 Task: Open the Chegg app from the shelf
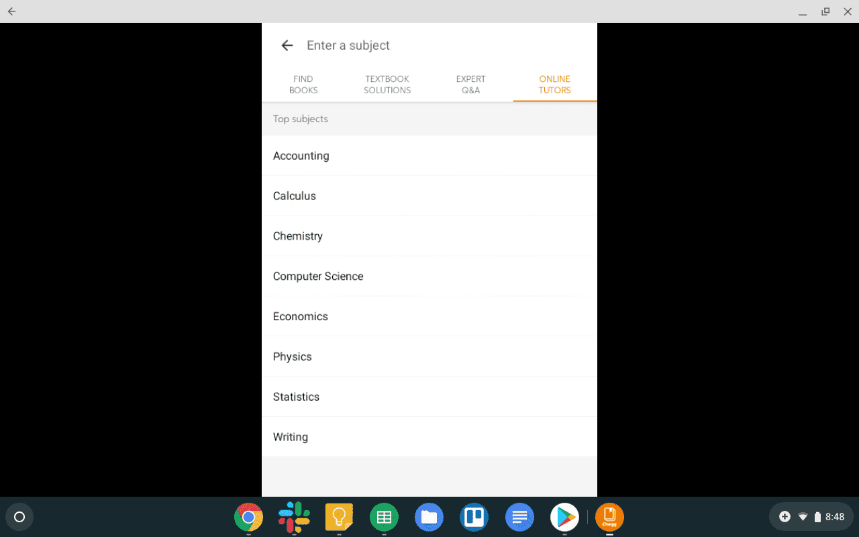(x=609, y=517)
